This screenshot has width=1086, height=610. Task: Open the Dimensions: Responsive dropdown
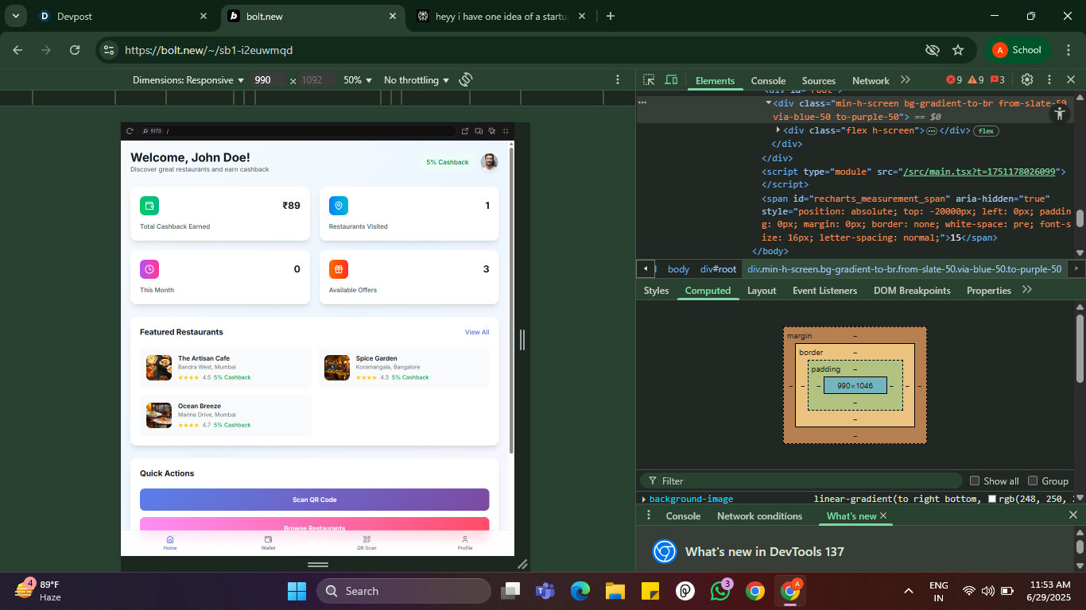188,80
